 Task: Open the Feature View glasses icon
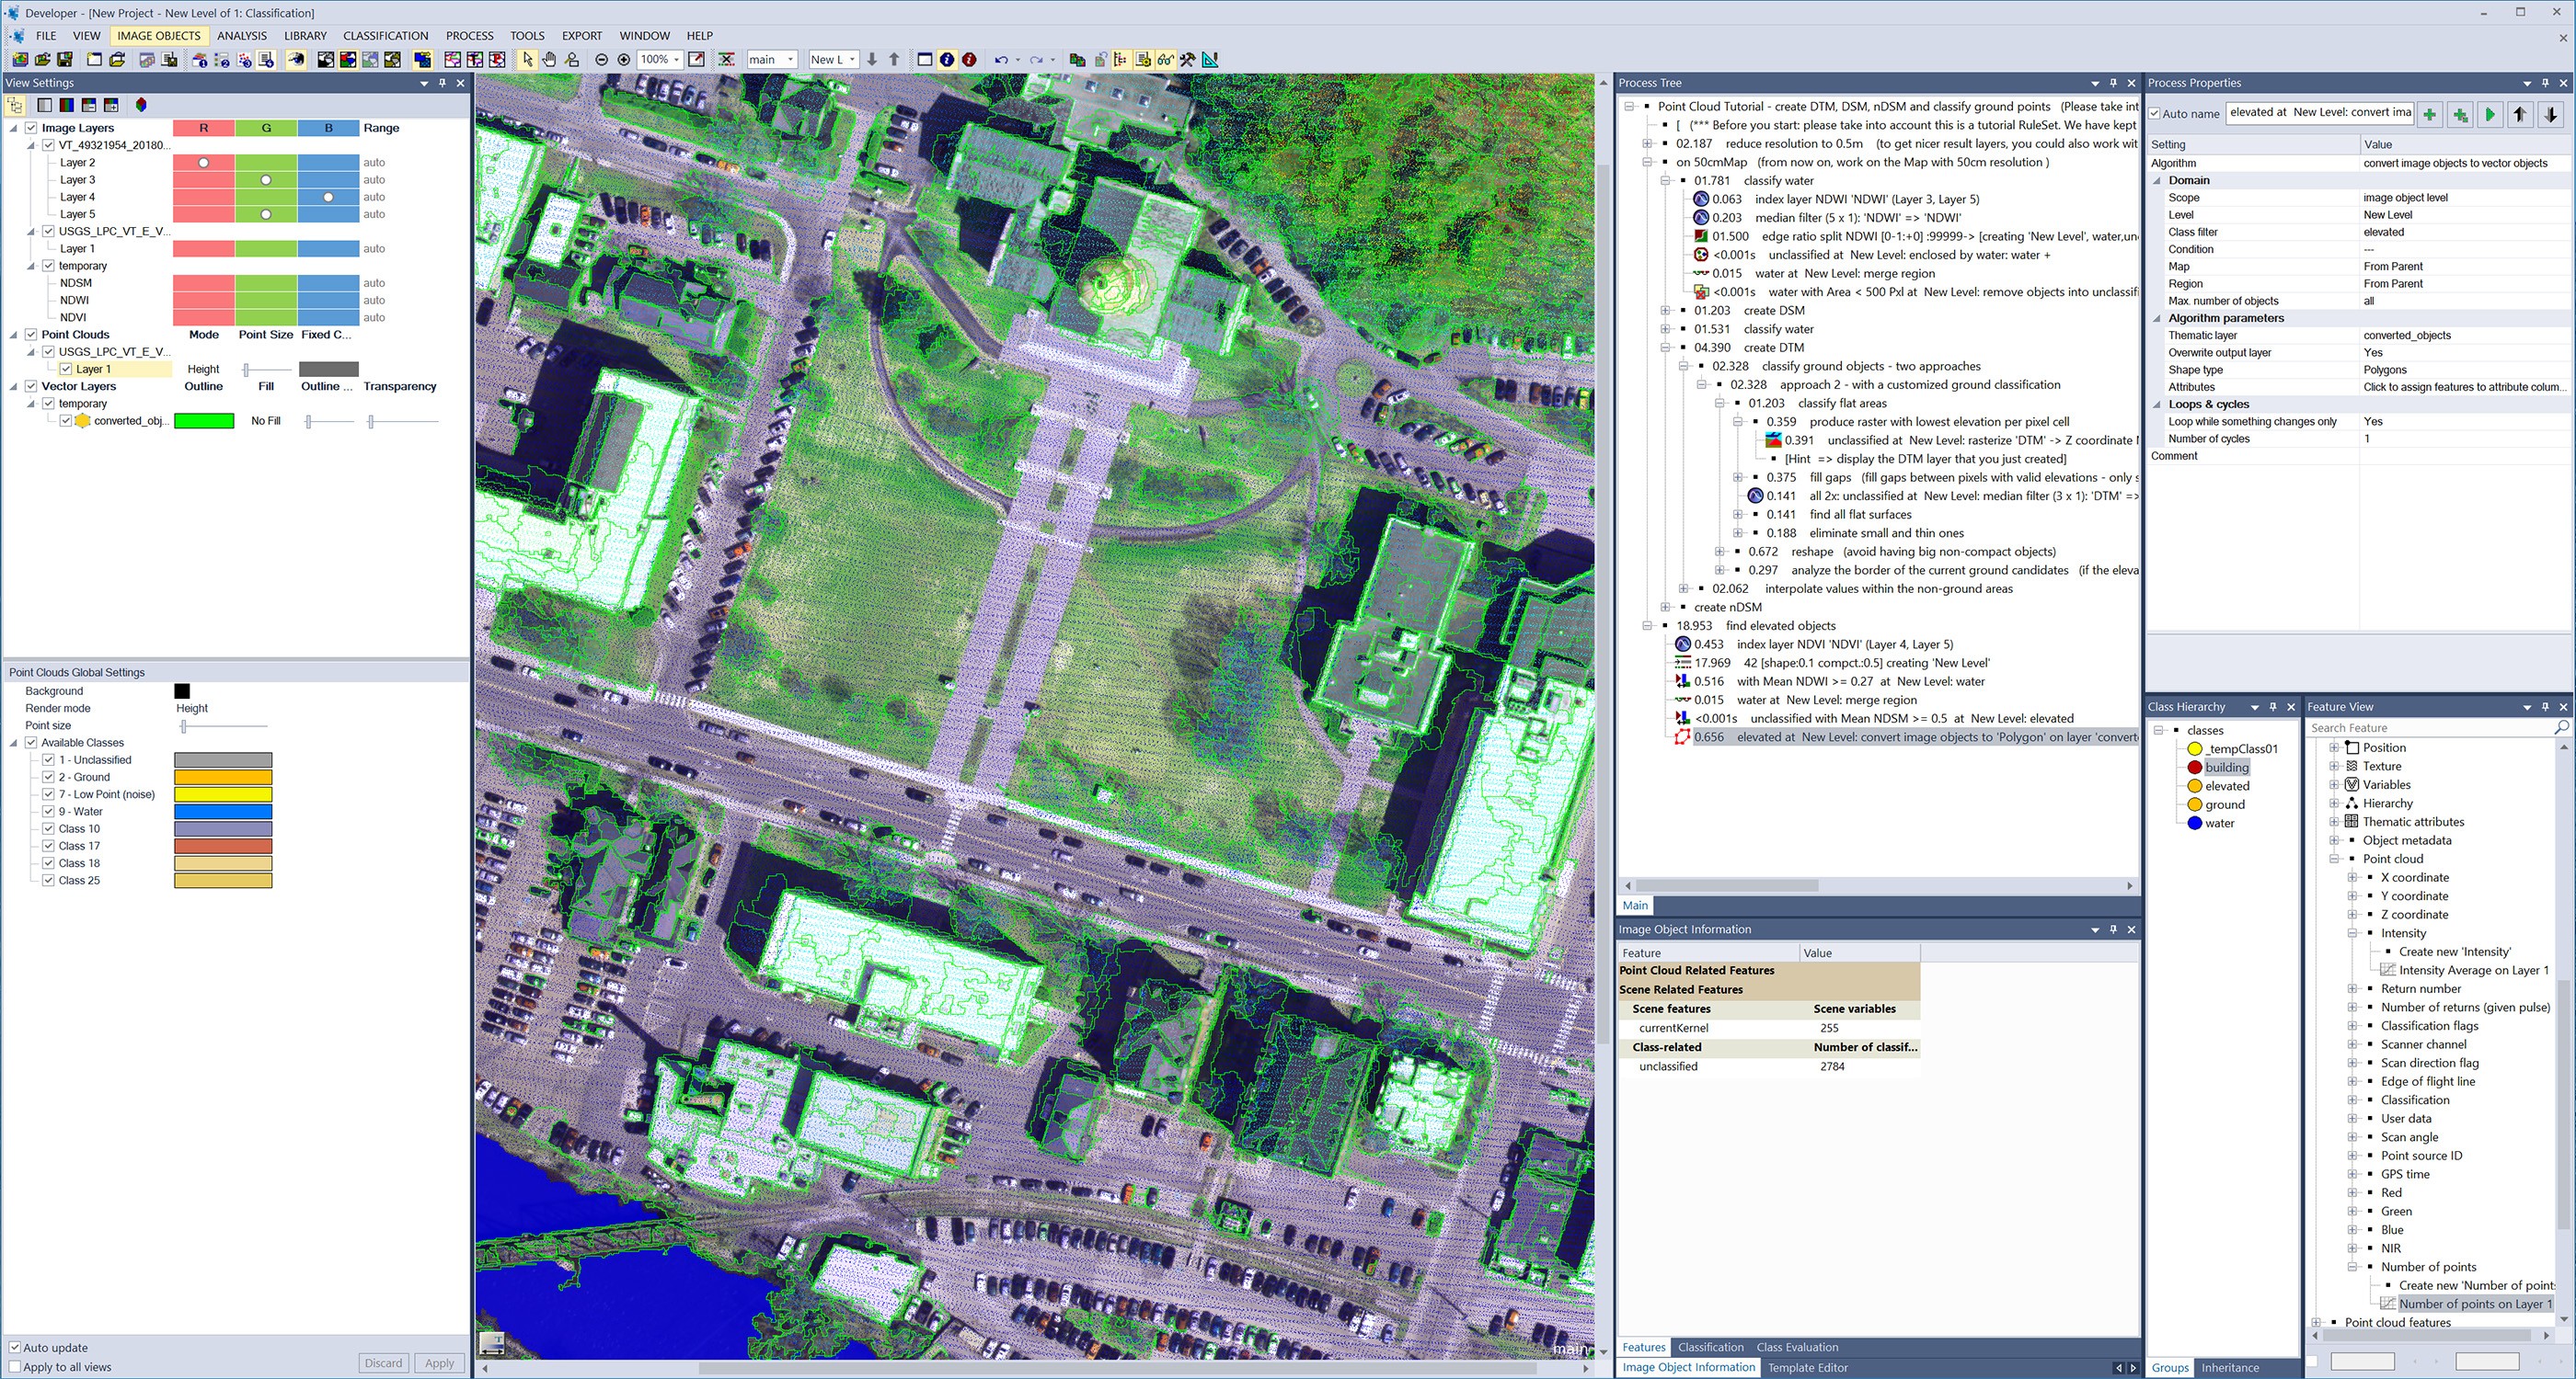pos(1167,59)
